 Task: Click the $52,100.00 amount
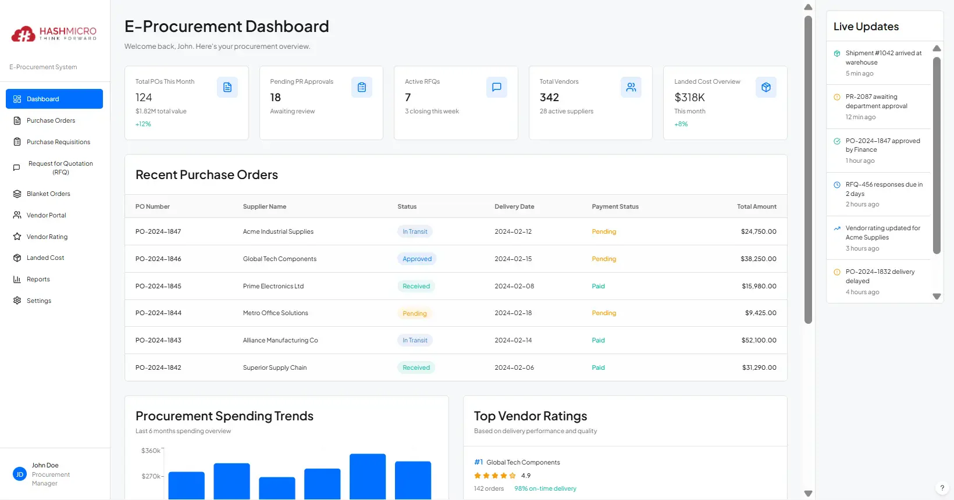click(759, 340)
